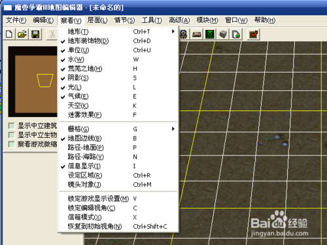327x245 pixels.
Task: Open the AI Editor green face icon
Action: click(x=210, y=34)
